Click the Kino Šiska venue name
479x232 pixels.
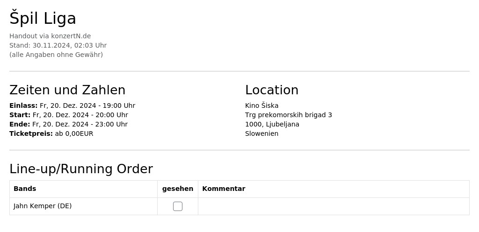(261, 105)
